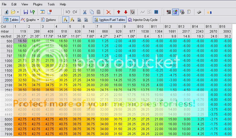Click the red up arrow increase icon
Screen dimensions: 236x138
[119, 12]
